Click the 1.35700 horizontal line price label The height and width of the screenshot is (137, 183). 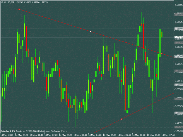coord(179,57)
